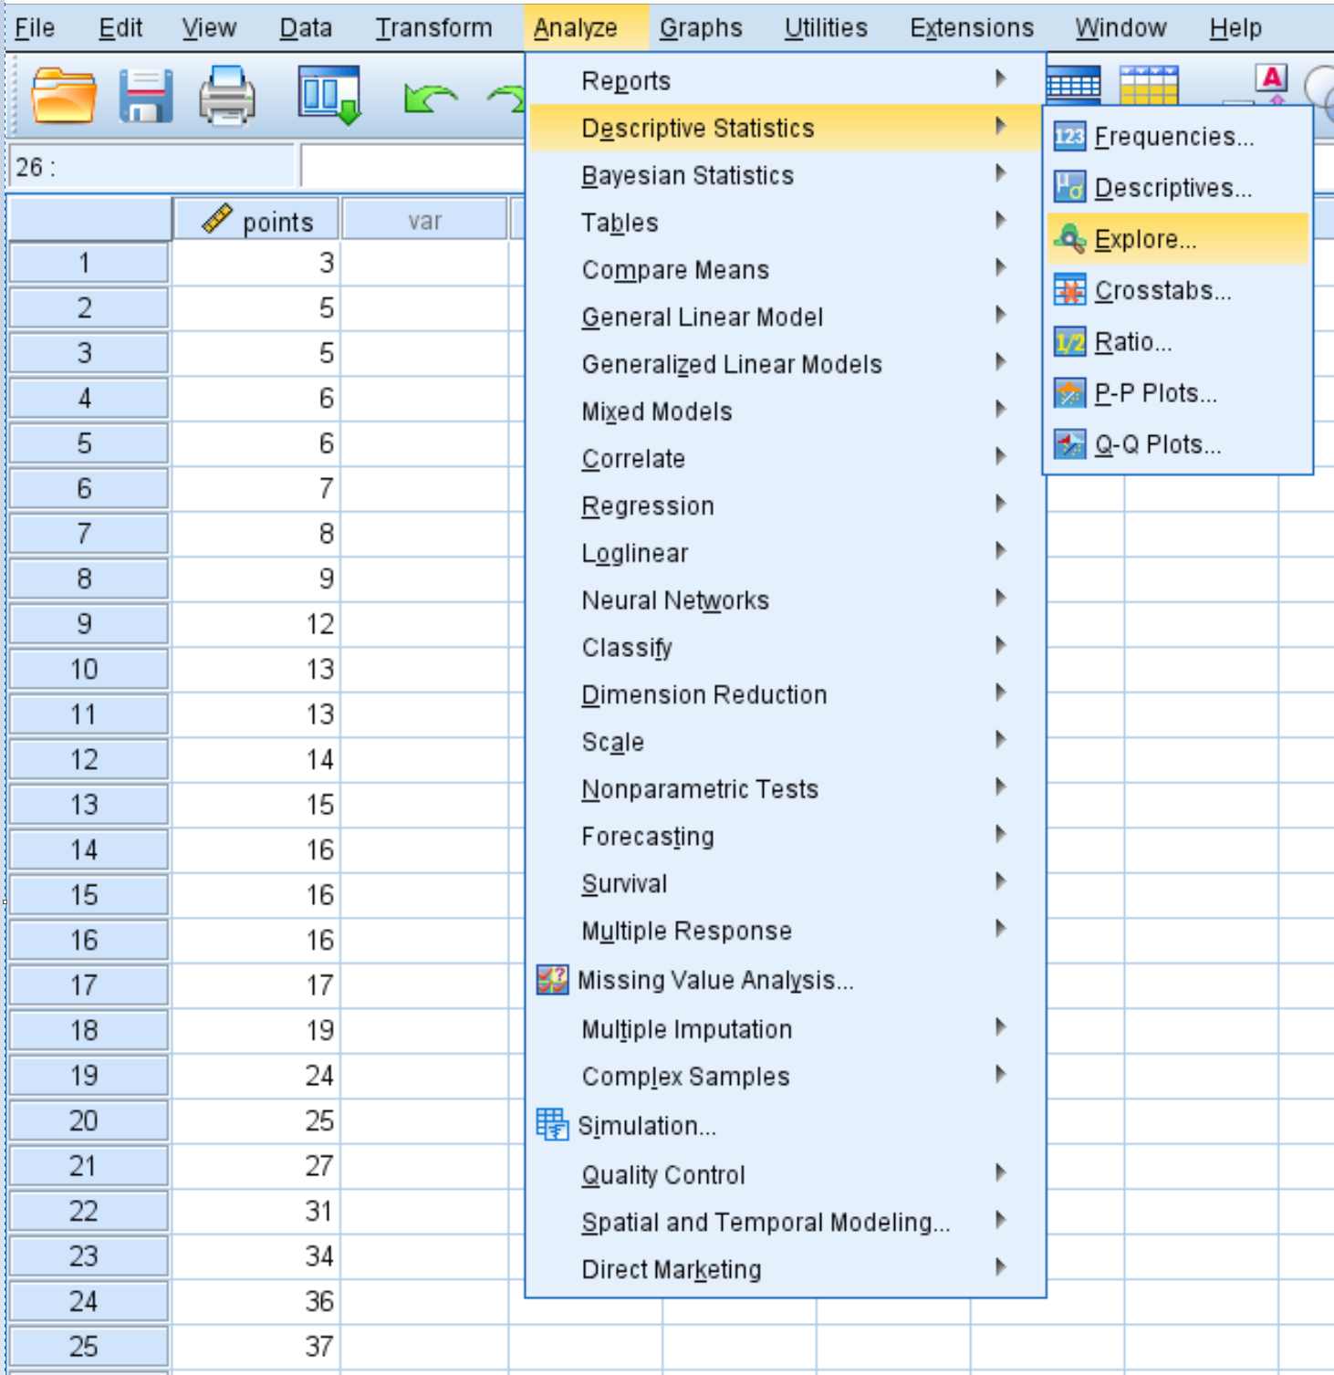Expand the Compare Means submenu
This screenshot has height=1375, width=1334.
(x=1002, y=268)
